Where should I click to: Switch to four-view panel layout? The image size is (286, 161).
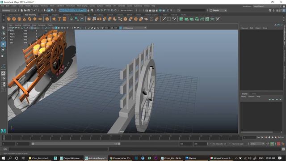[3, 79]
